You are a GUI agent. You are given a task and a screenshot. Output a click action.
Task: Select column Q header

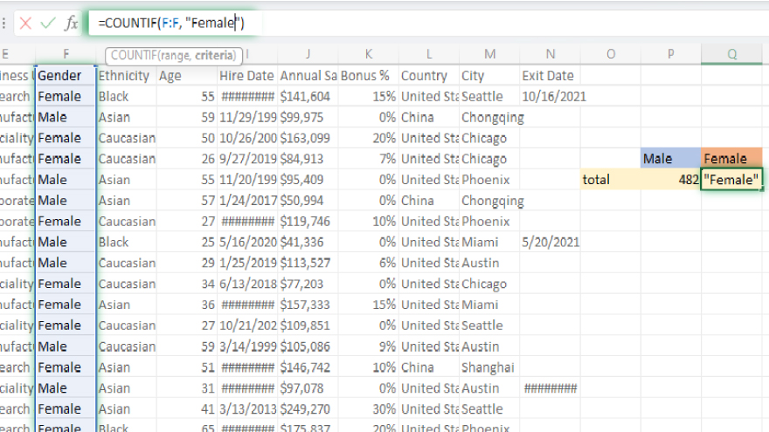tap(731, 54)
